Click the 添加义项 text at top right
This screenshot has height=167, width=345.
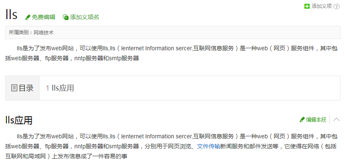[322, 6]
